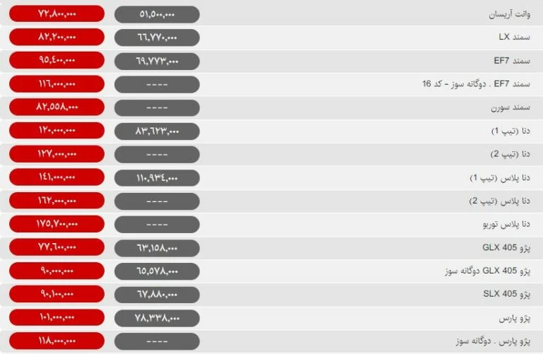Click the red price in the پژو پارس row

pyautogui.click(x=57, y=317)
